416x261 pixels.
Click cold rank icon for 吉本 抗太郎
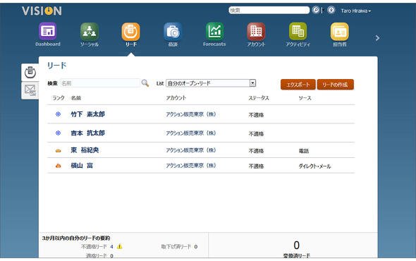coord(58,133)
